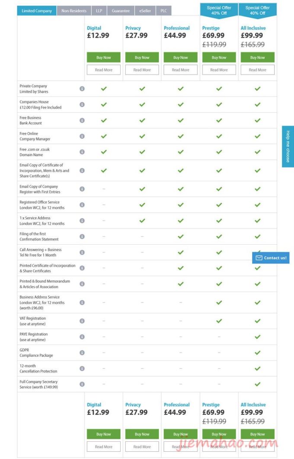Show info for Call Answering + Business Tel
The image size is (294, 459).
82,252
